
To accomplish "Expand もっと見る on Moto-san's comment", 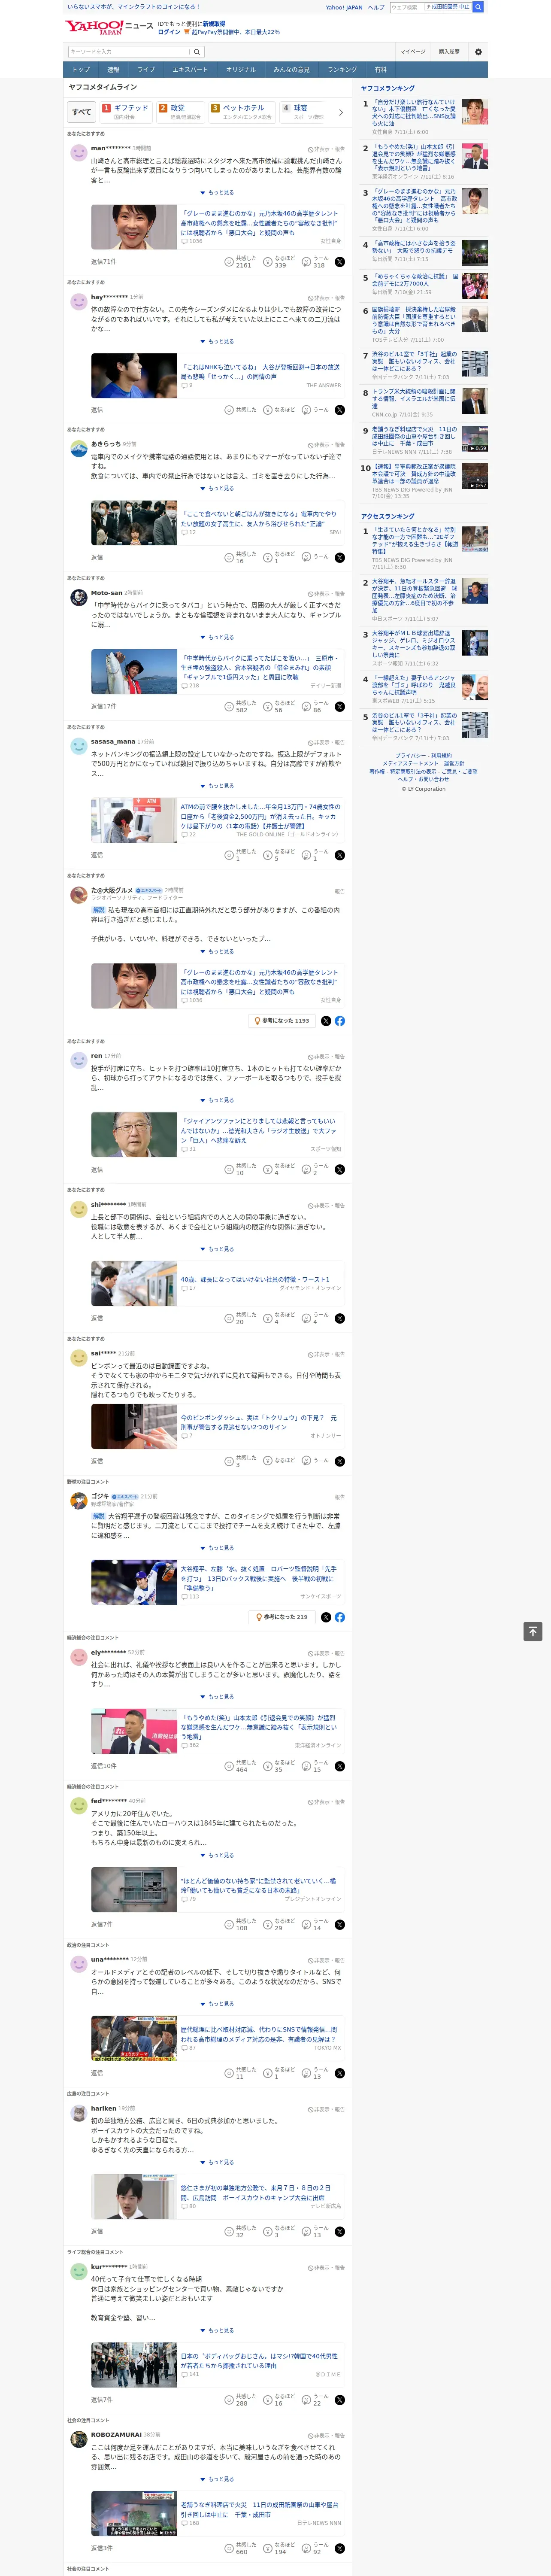I will (217, 637).
